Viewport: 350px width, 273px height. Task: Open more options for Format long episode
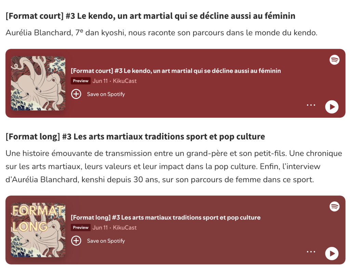311,252
